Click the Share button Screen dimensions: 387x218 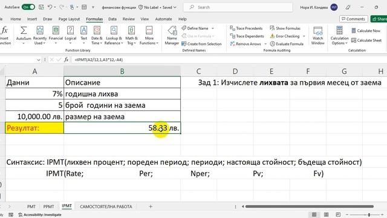click(379, 19)
